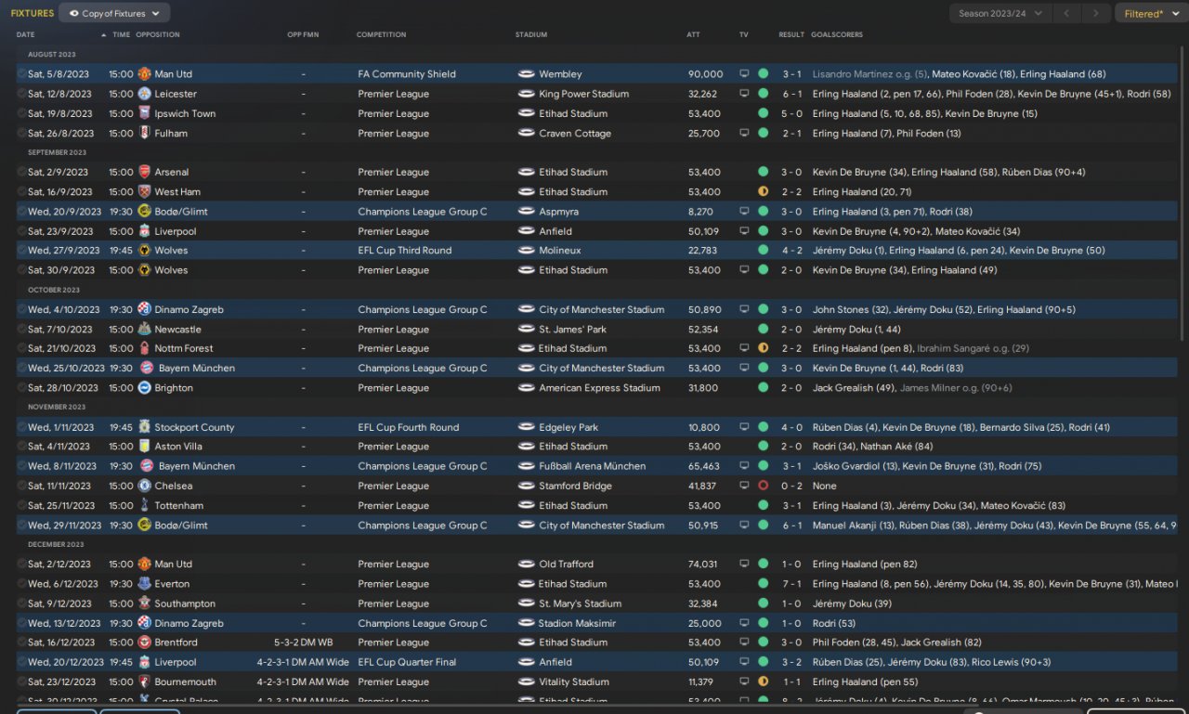
Task: Click the Fulham club badge
Action: (x=144, y=133)
